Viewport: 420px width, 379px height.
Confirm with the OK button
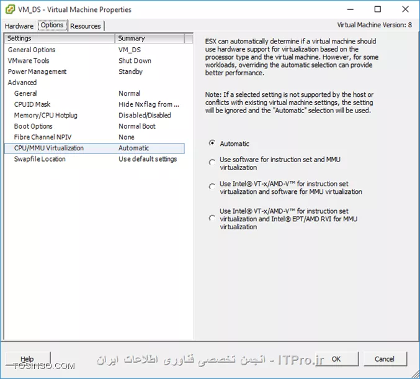pyautogui.click(x=336, y=359)
